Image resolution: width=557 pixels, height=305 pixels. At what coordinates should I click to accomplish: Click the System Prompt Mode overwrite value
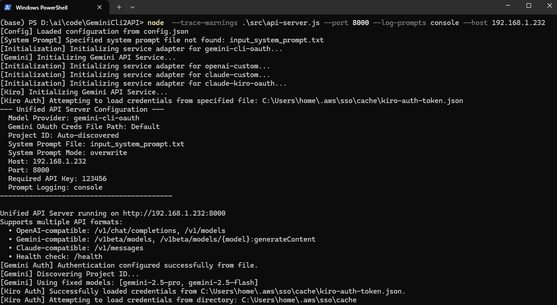point(108,153)
